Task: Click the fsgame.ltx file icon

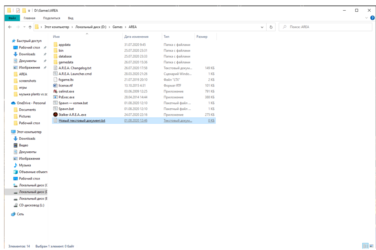Action: (x=55, y=80)
